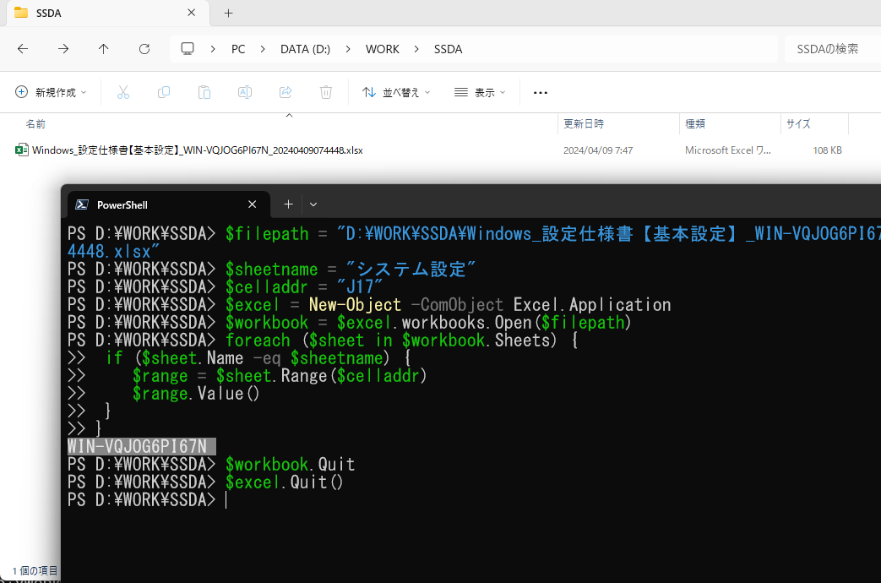The width and height of the screenshot is (881, 583).
Task: Copy the file with the copy icon
Action: click(163, 92)
